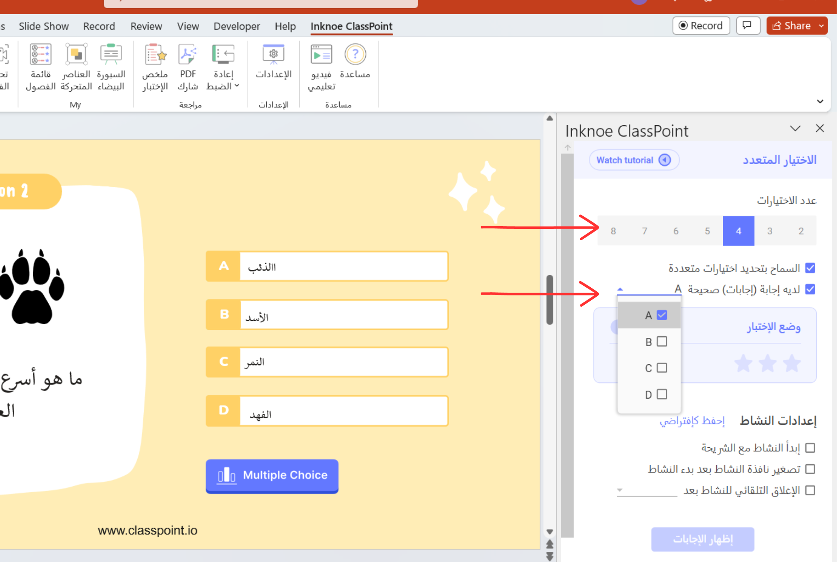Set number of choices to 5
The image size is (837, 562).
point(707,231)
